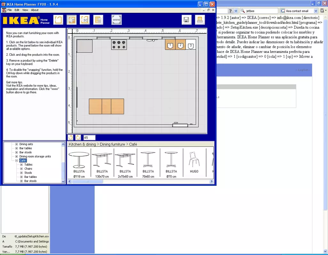Click the category tree scroll down arrow
The width and height of the screenshot is (328, 255).
(63, 181)
